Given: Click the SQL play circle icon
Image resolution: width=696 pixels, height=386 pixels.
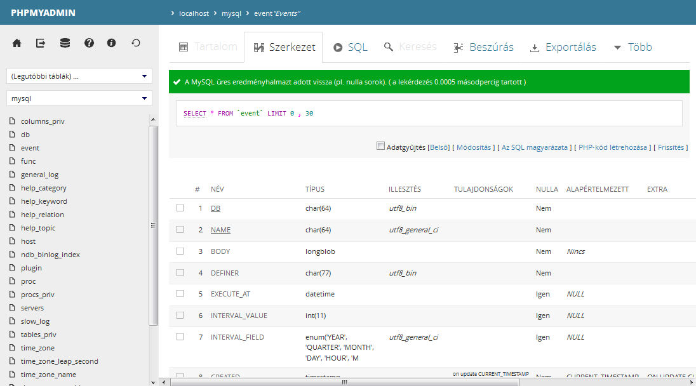Looking at the screenshot, I should click(338, 48).
